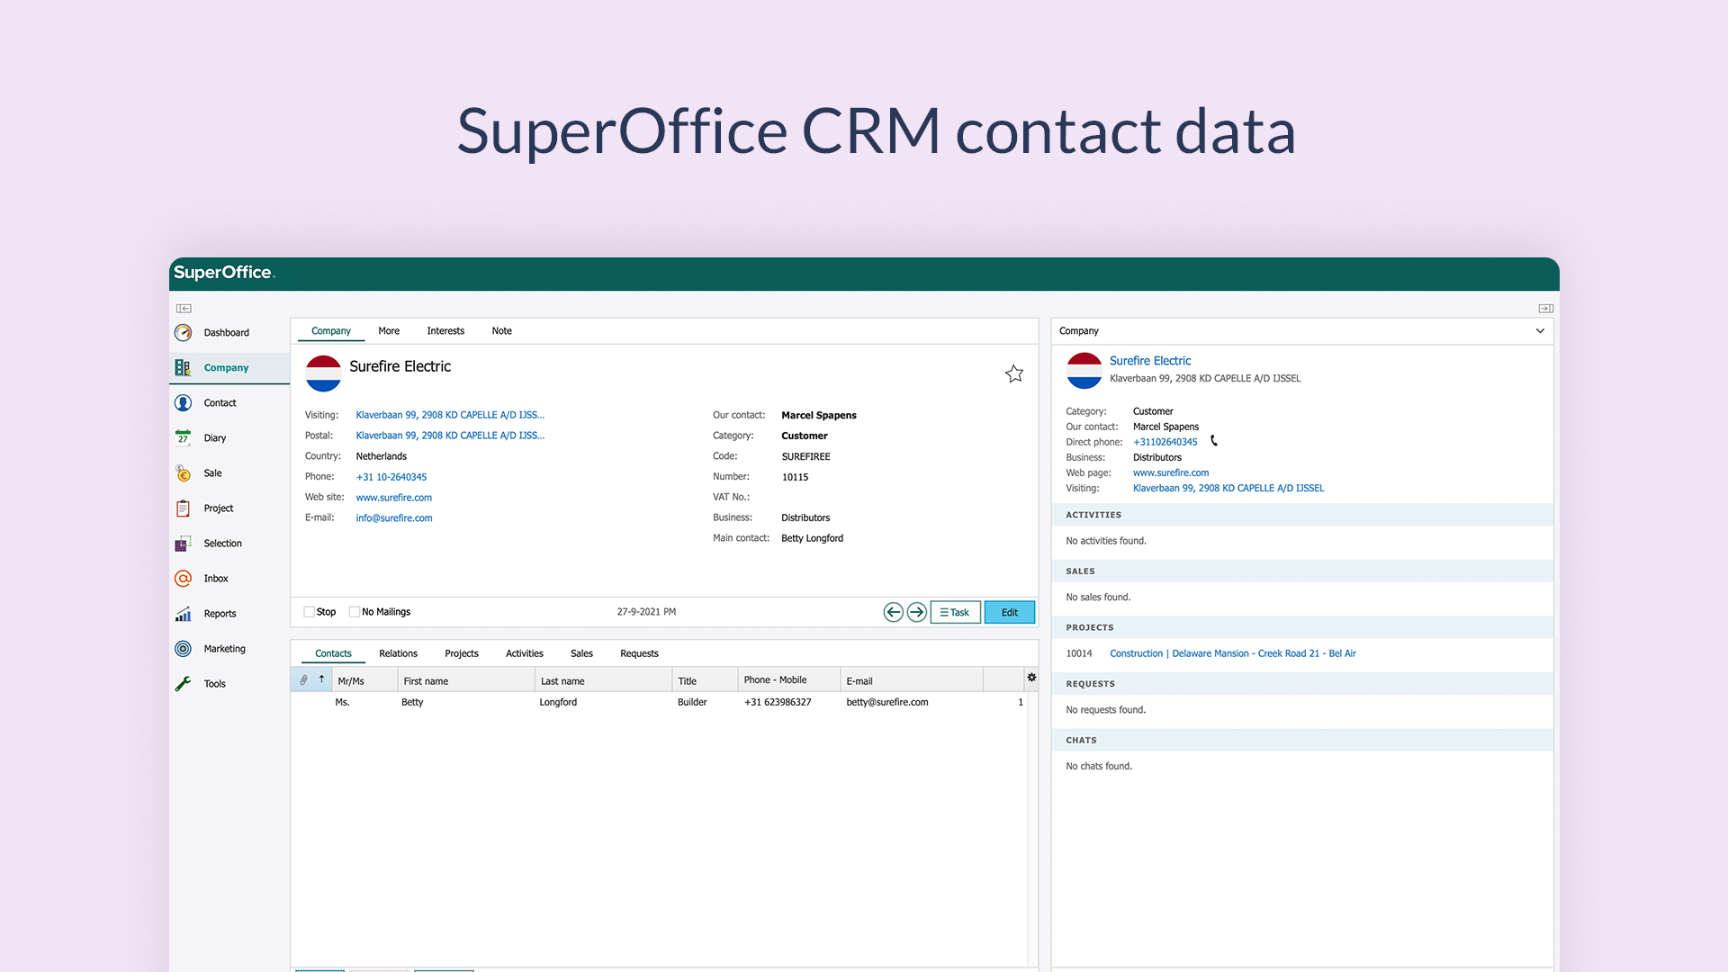Switch to the Note tab
The image size is (1728, 972).
point(502,331)
